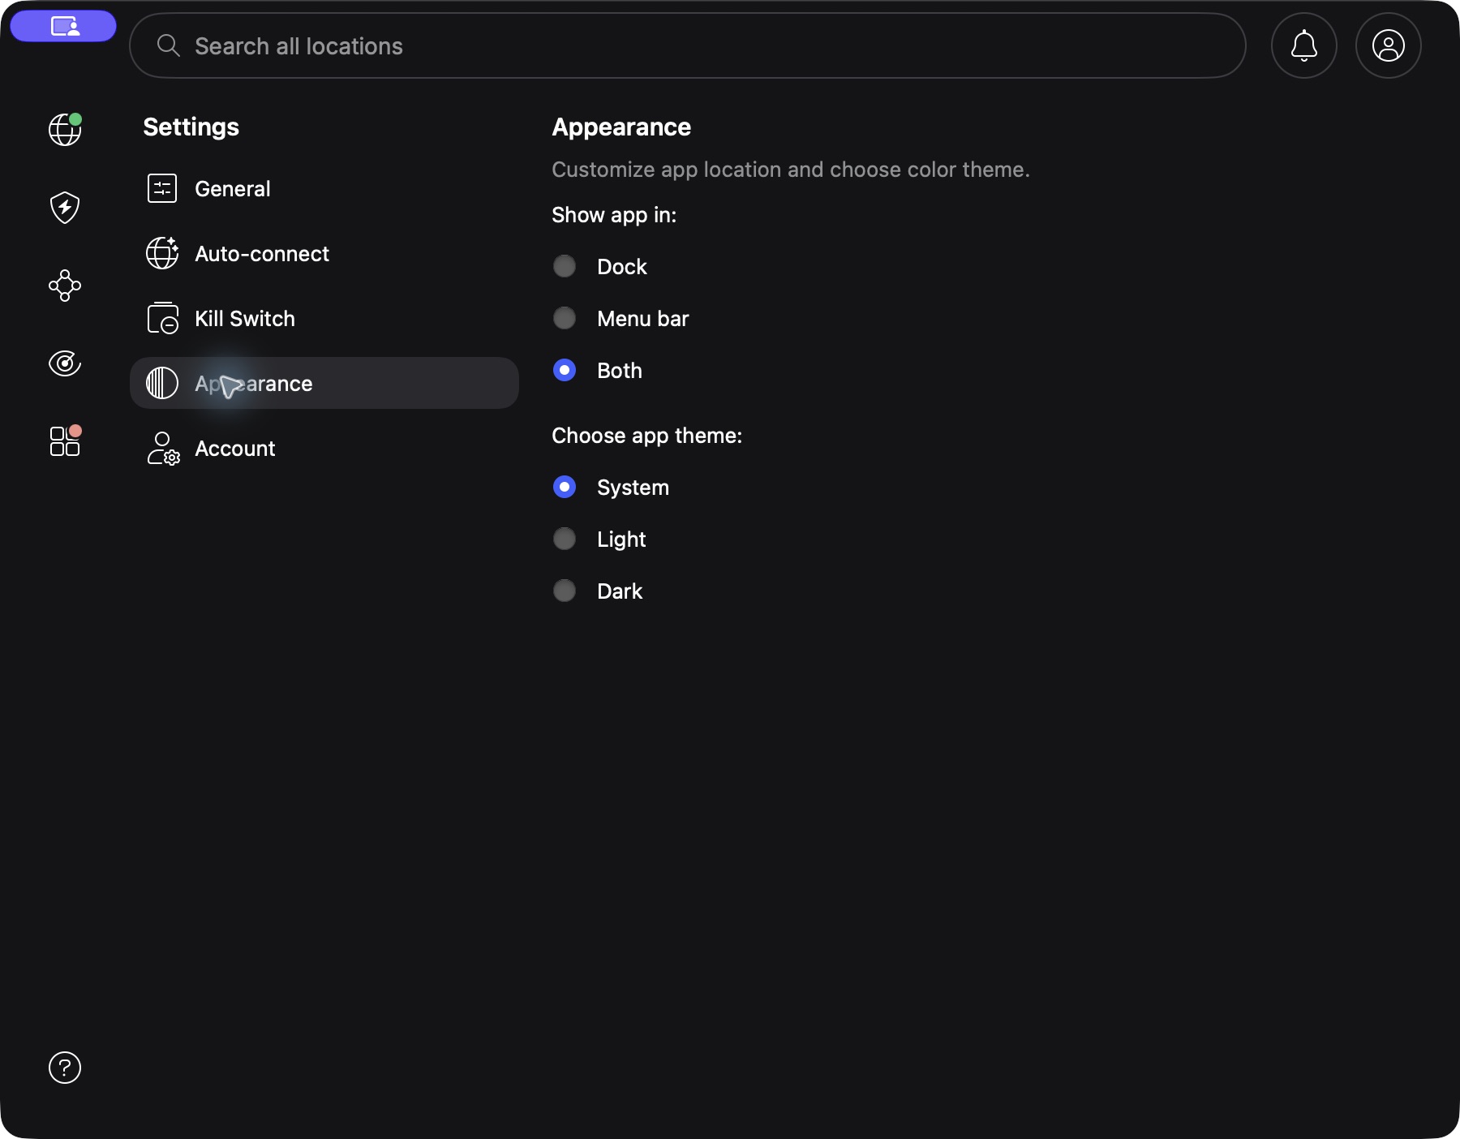Select Dock radio button

565,266
